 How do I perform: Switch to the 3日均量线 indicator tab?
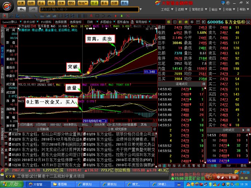point(26,125)
